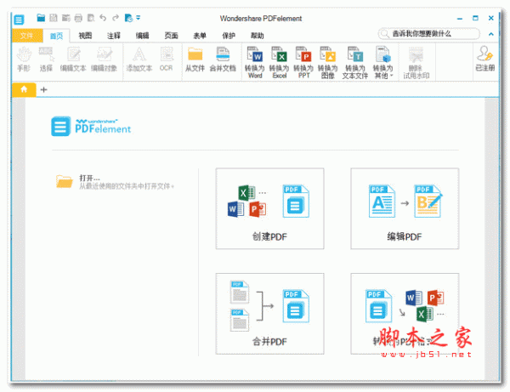Click the open folder quick-access icon
Viewport: 510px width, 392px height.
41,18
